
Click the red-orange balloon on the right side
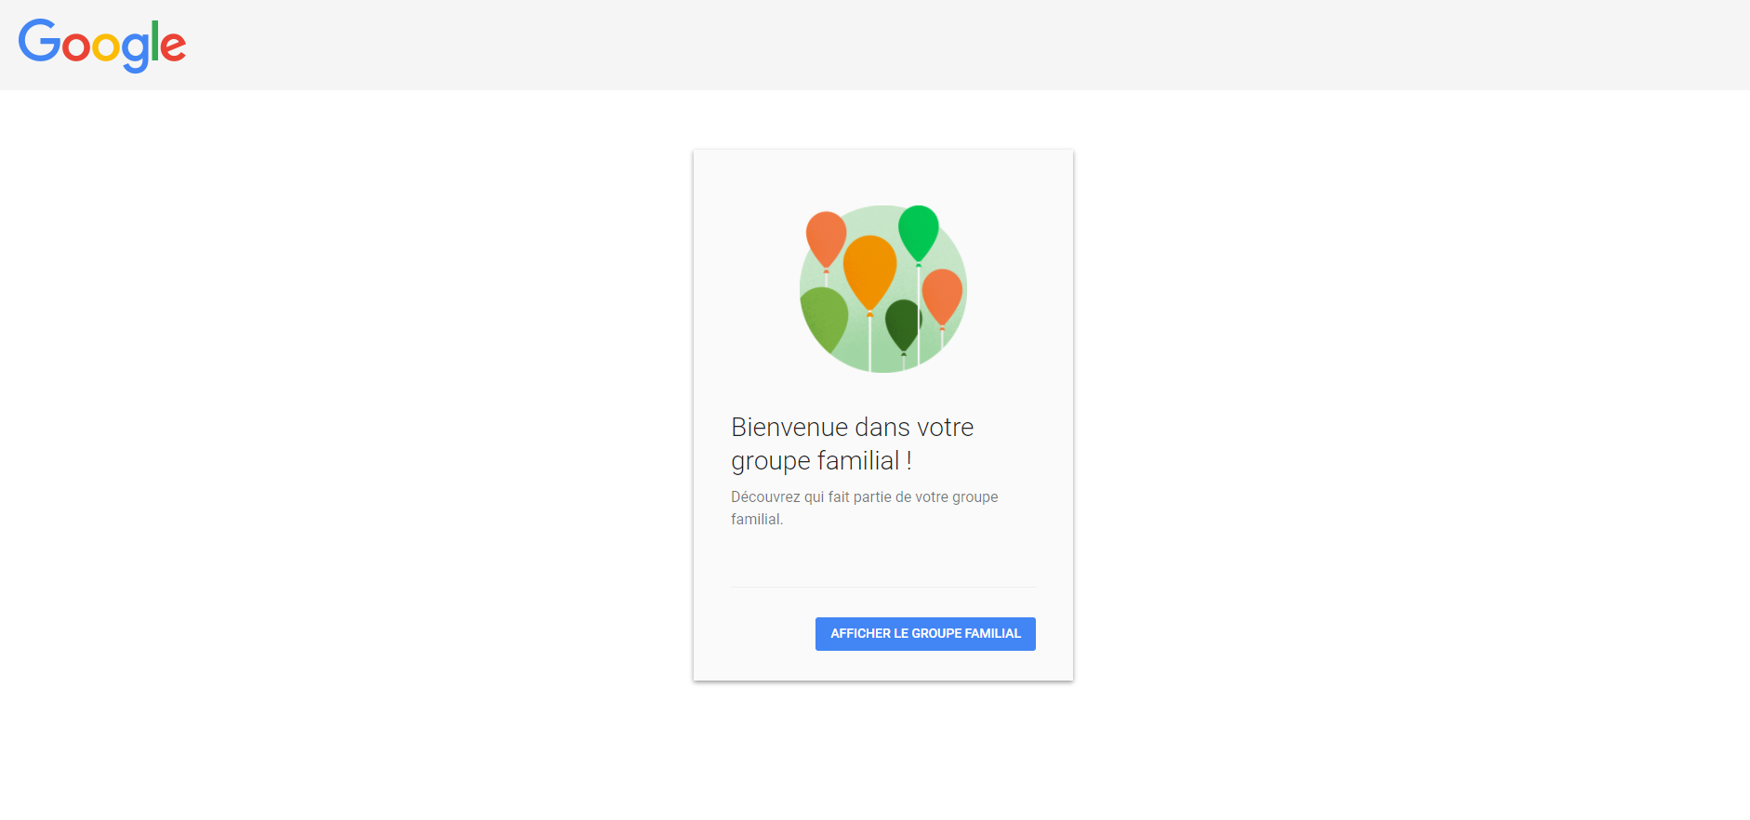click(x=942, y=296)
